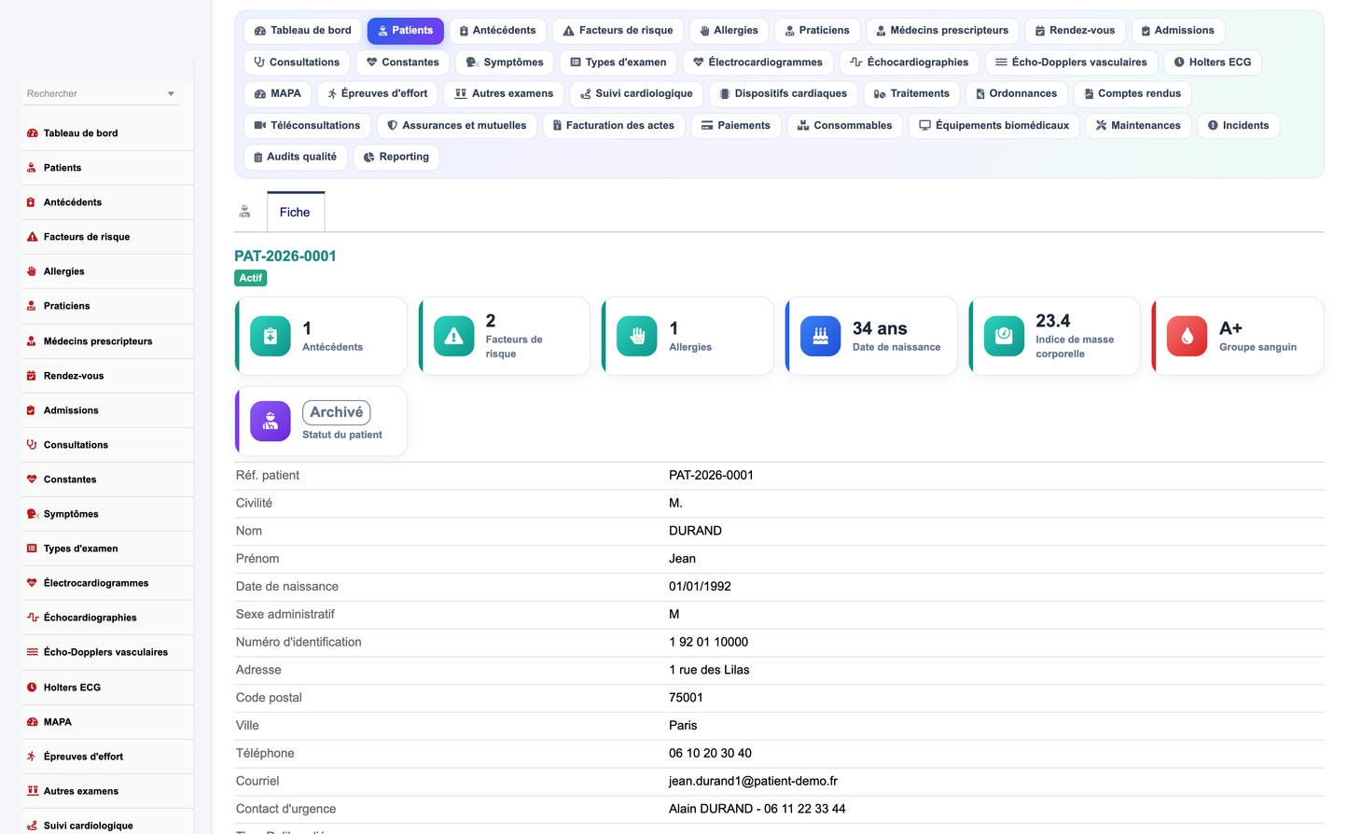This screenshot has width=1348, height=834.
Task: Open Maintenances menu pill
Action: (1138, 125)
